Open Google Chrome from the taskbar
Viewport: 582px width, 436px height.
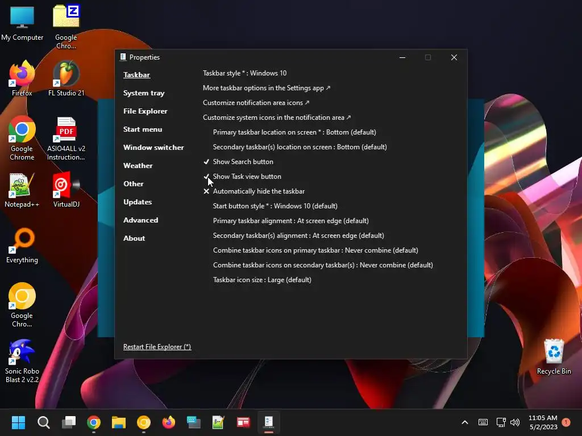tap(94, 422)
